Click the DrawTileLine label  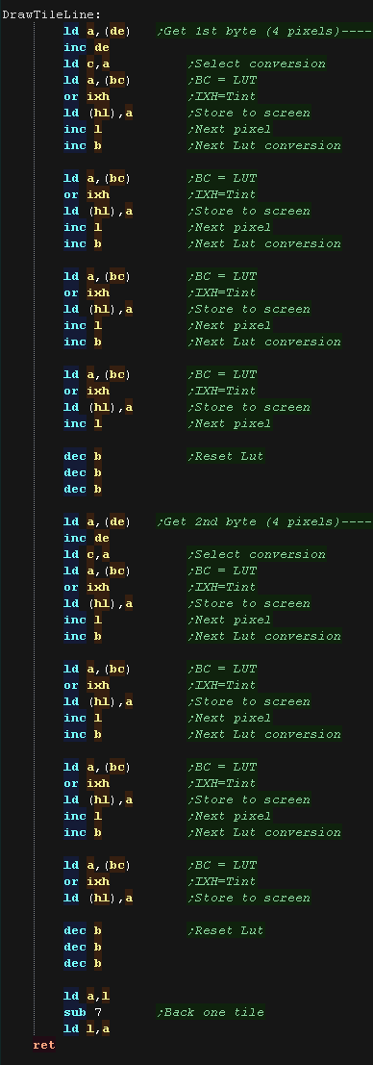click(52, 14)
